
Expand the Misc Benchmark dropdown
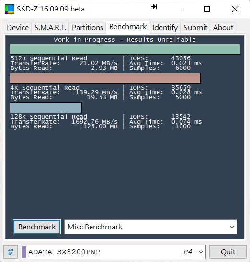tap(150, 227)
